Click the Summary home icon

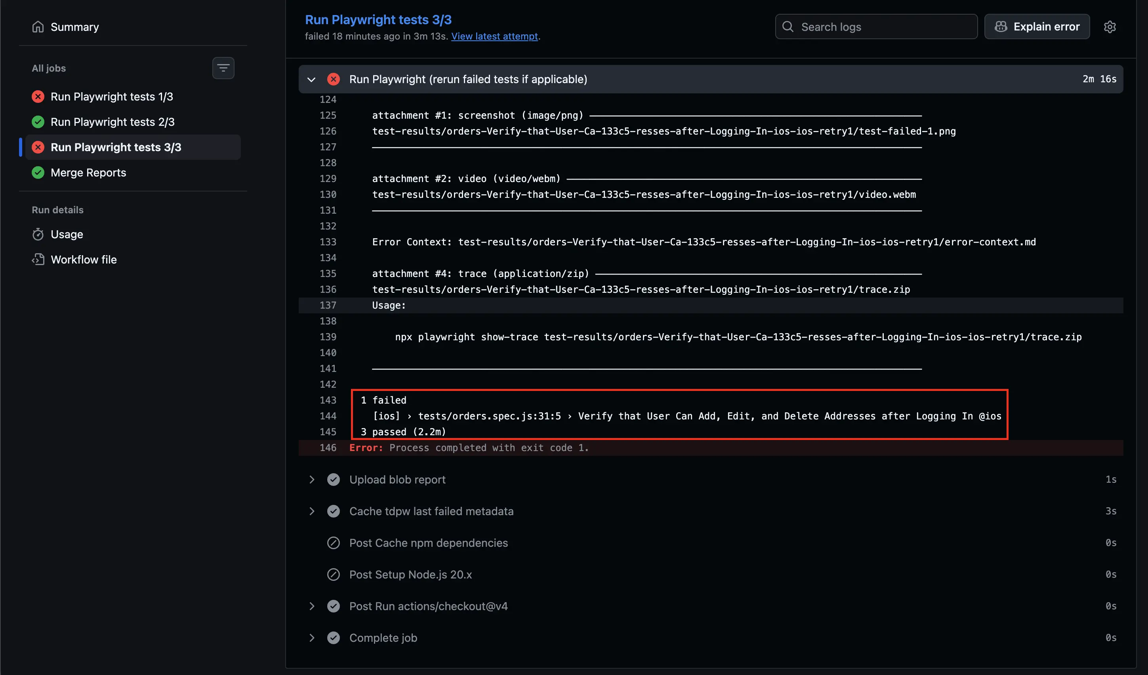pyautogui.click(x=38, y=27)
